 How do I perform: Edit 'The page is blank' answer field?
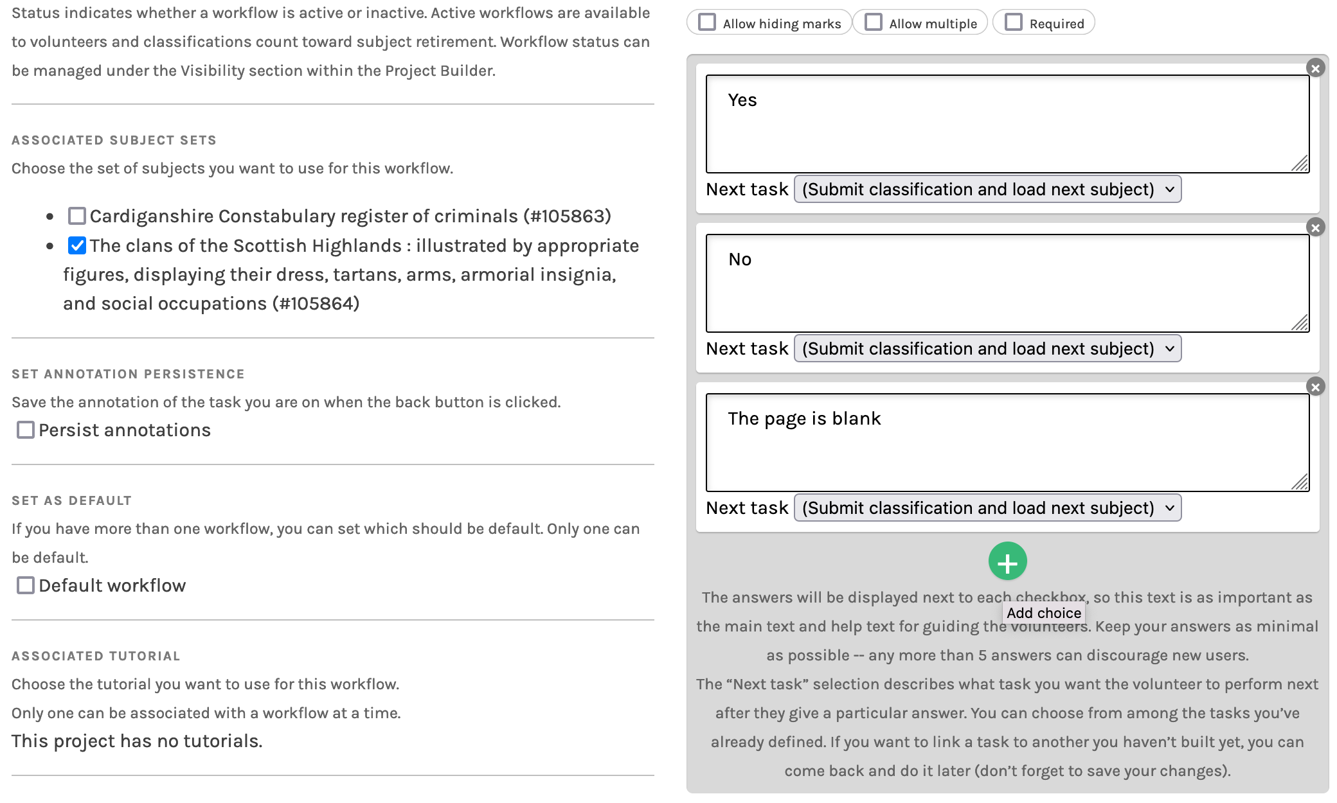(1007, 443)
